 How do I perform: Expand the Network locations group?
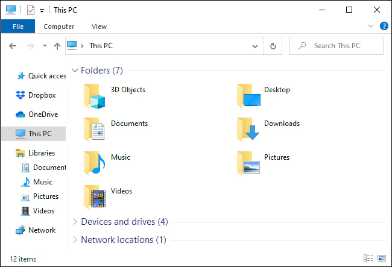[75, 240]
